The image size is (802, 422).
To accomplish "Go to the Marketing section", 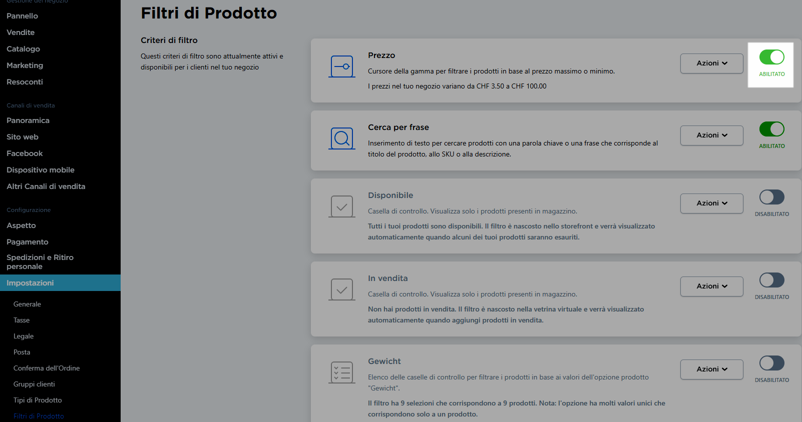I will [x=25, y=65].
